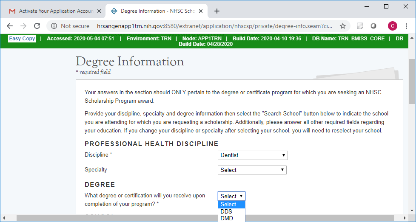Close the Degree Information tab
The height and width of the screenshot is (222, 416).
[x=201, y=11]
